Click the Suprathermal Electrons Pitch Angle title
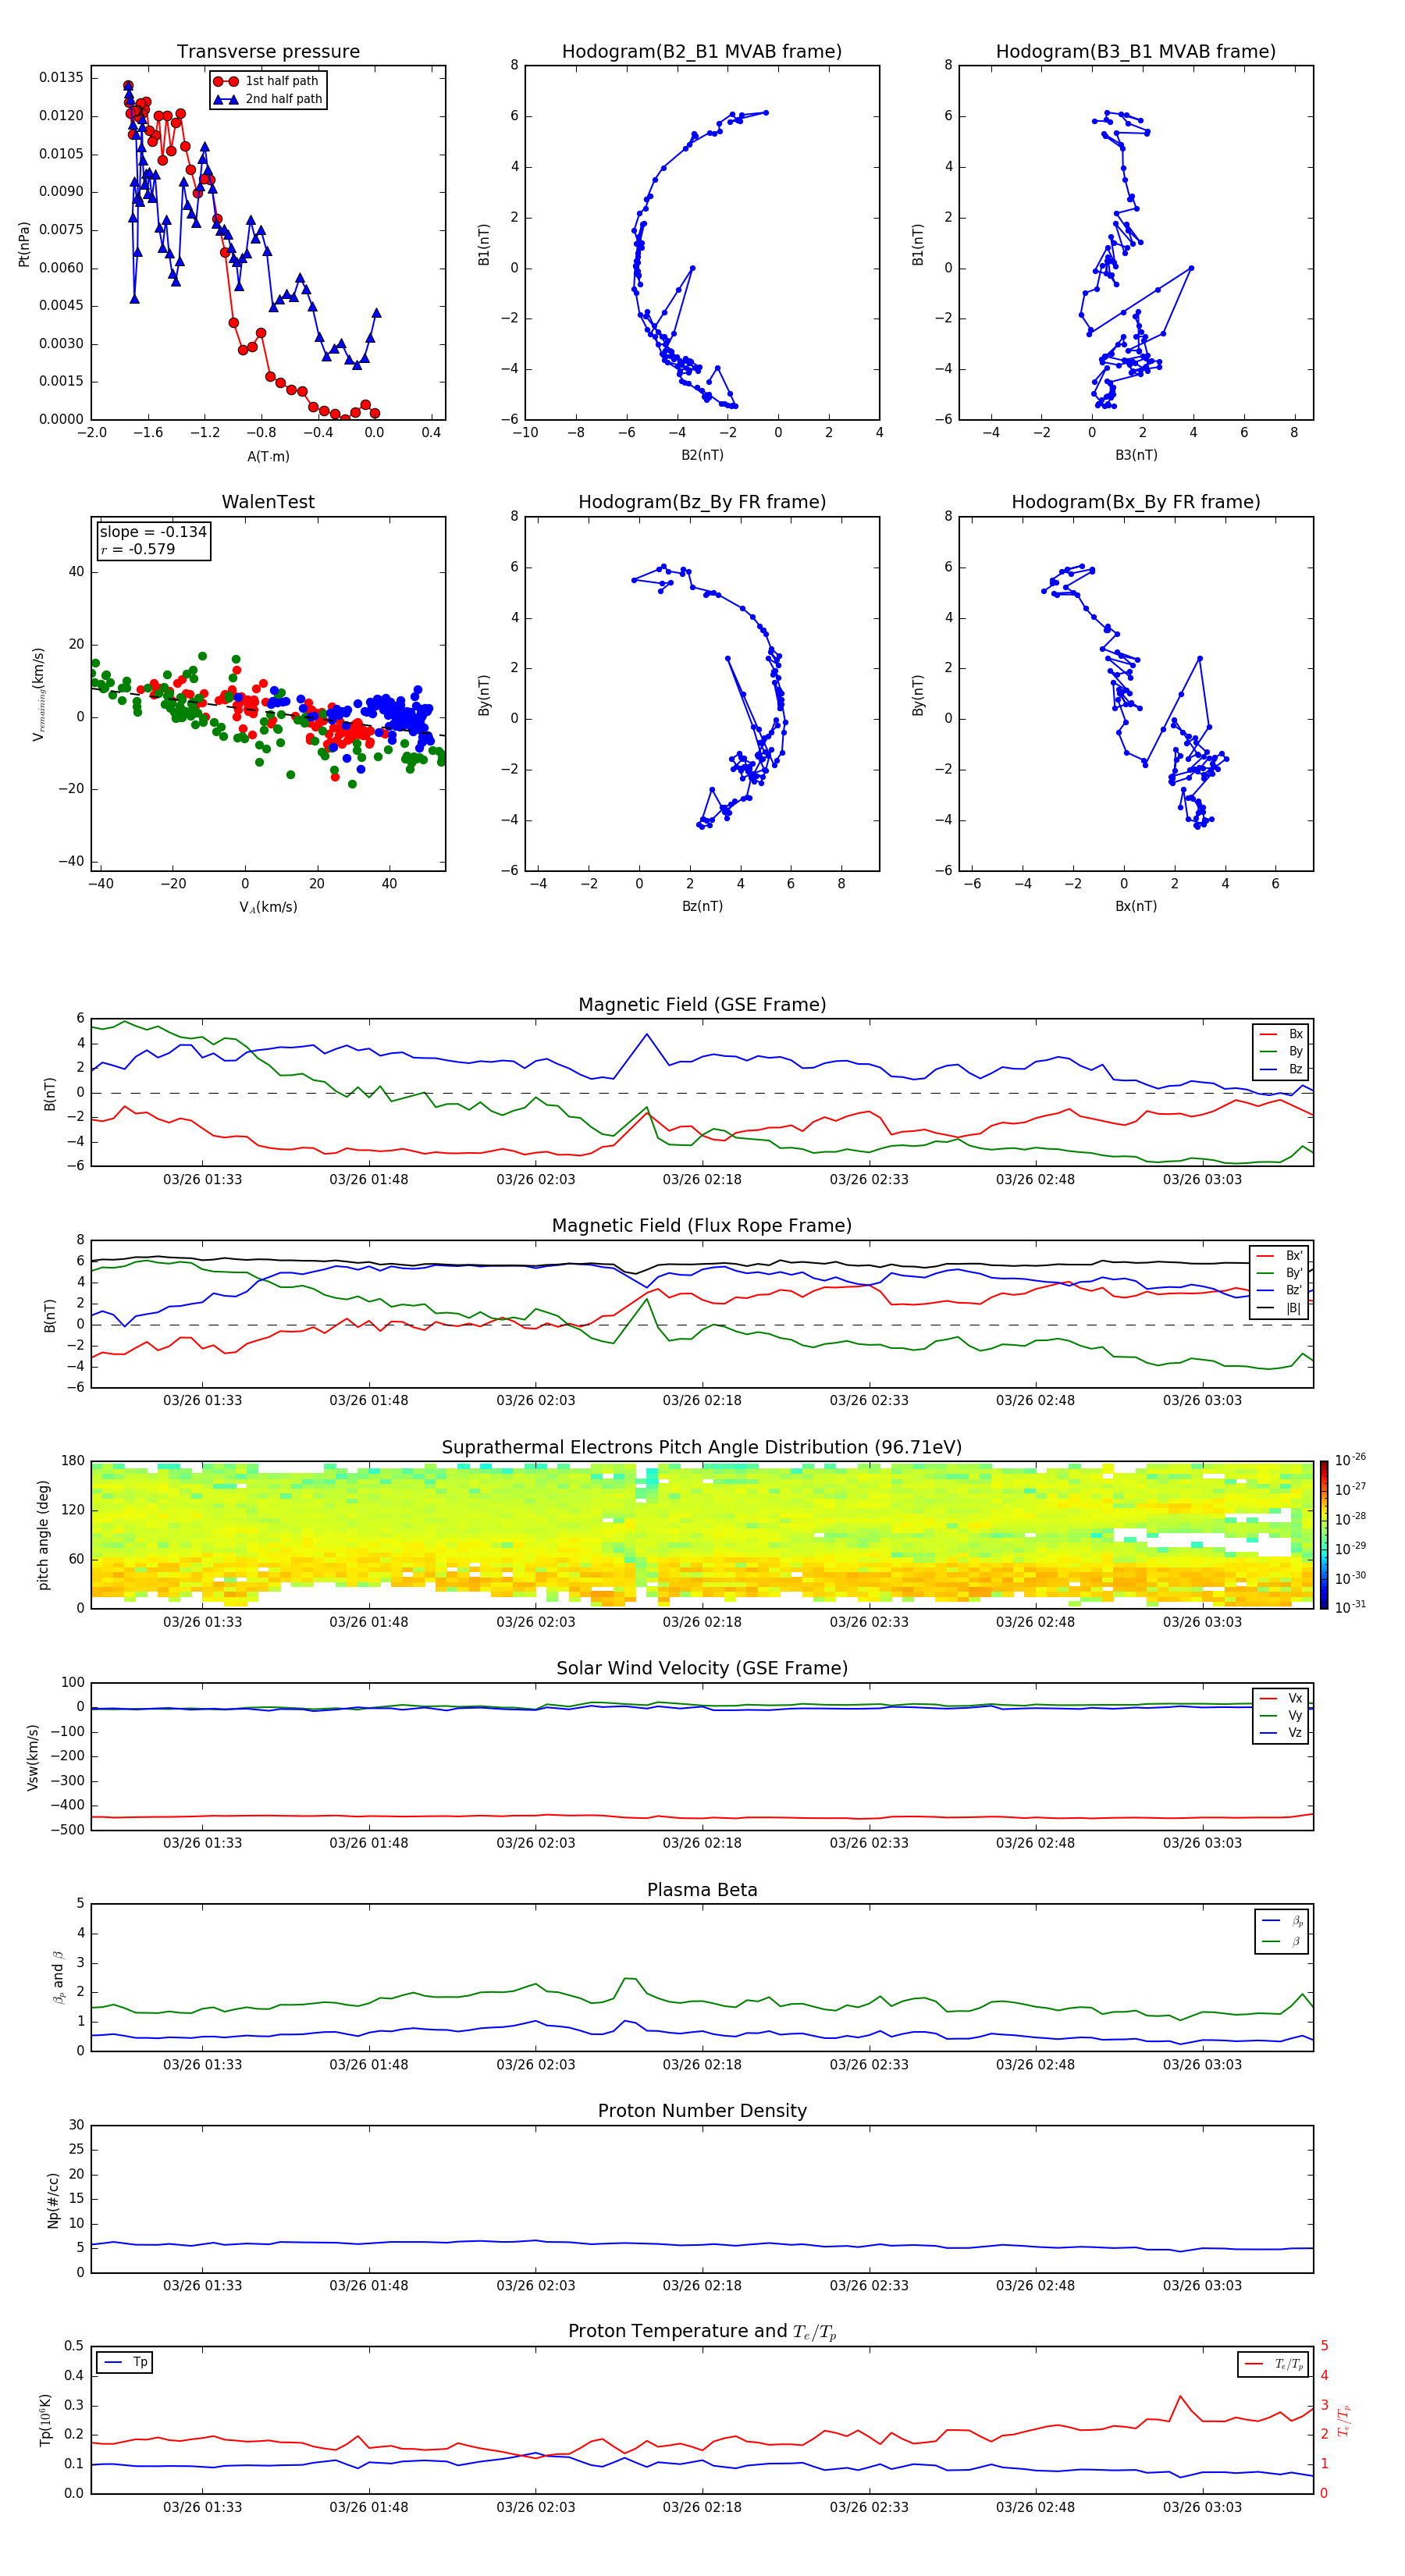 [702, 1447]
